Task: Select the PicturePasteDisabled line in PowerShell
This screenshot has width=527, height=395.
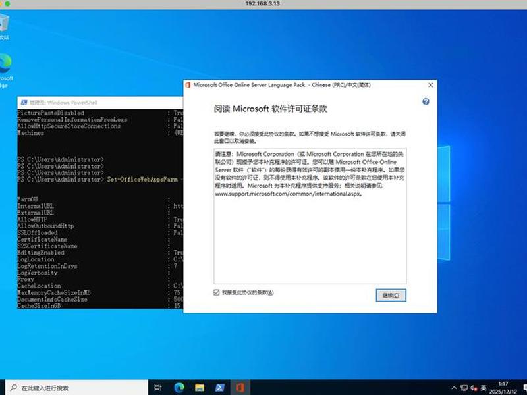Action: click(51, 113)
